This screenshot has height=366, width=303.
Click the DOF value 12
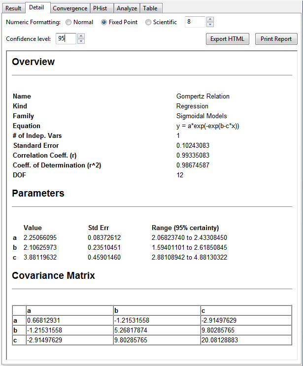[x=180, y=175]
